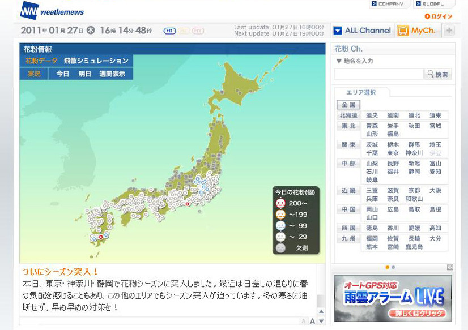Click the text scroll down arrow
The image size is (468, 330).
coord(321,321)
